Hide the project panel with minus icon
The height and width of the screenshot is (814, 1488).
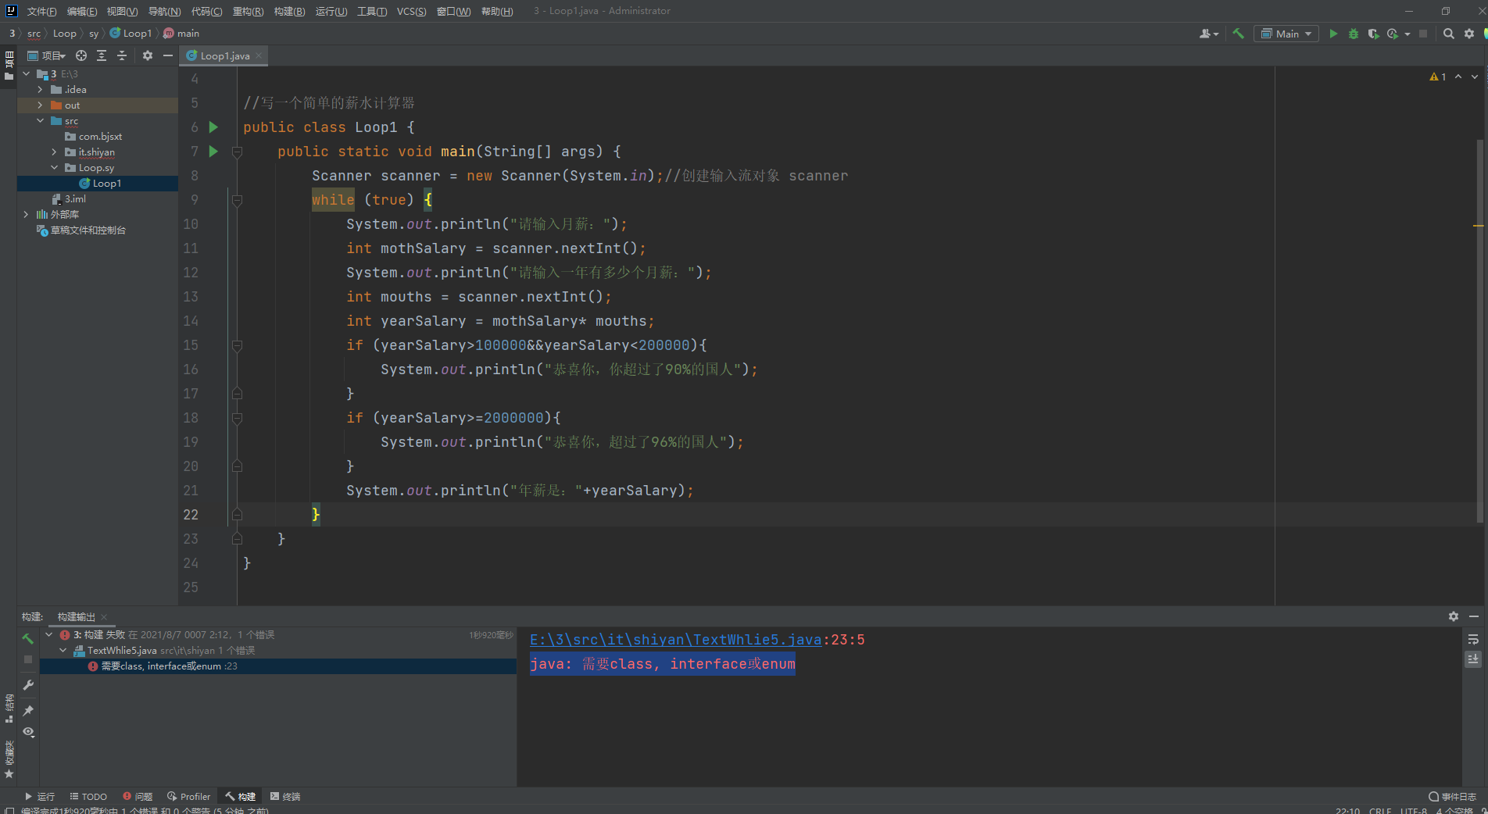coord(167,55)
